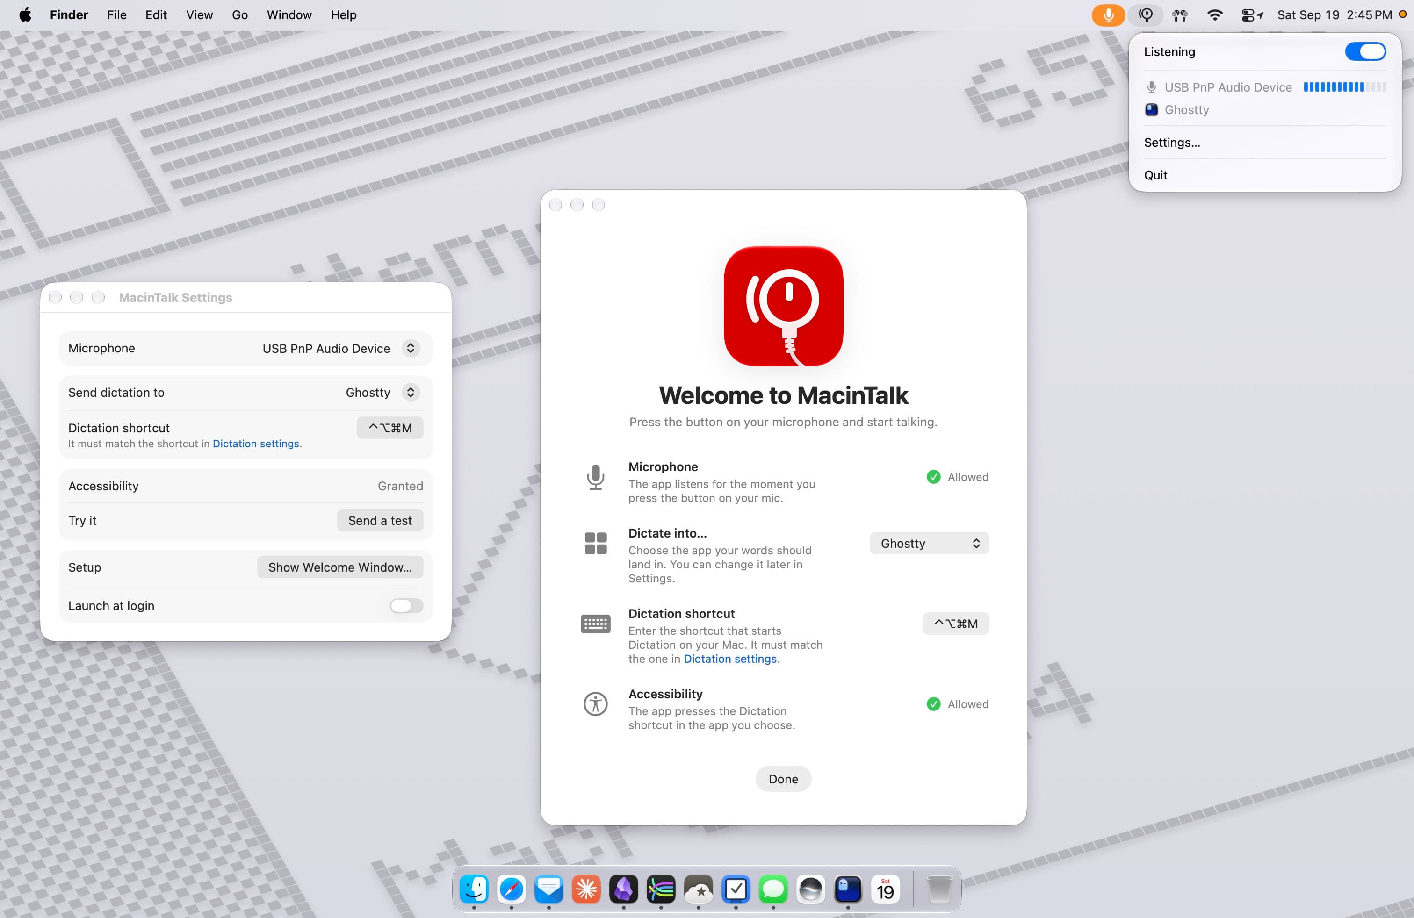Click the app grid icon beside Dictate into

595,543
